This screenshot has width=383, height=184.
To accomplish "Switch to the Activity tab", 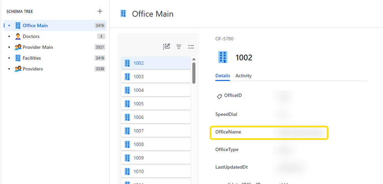I will click(243, 76).
